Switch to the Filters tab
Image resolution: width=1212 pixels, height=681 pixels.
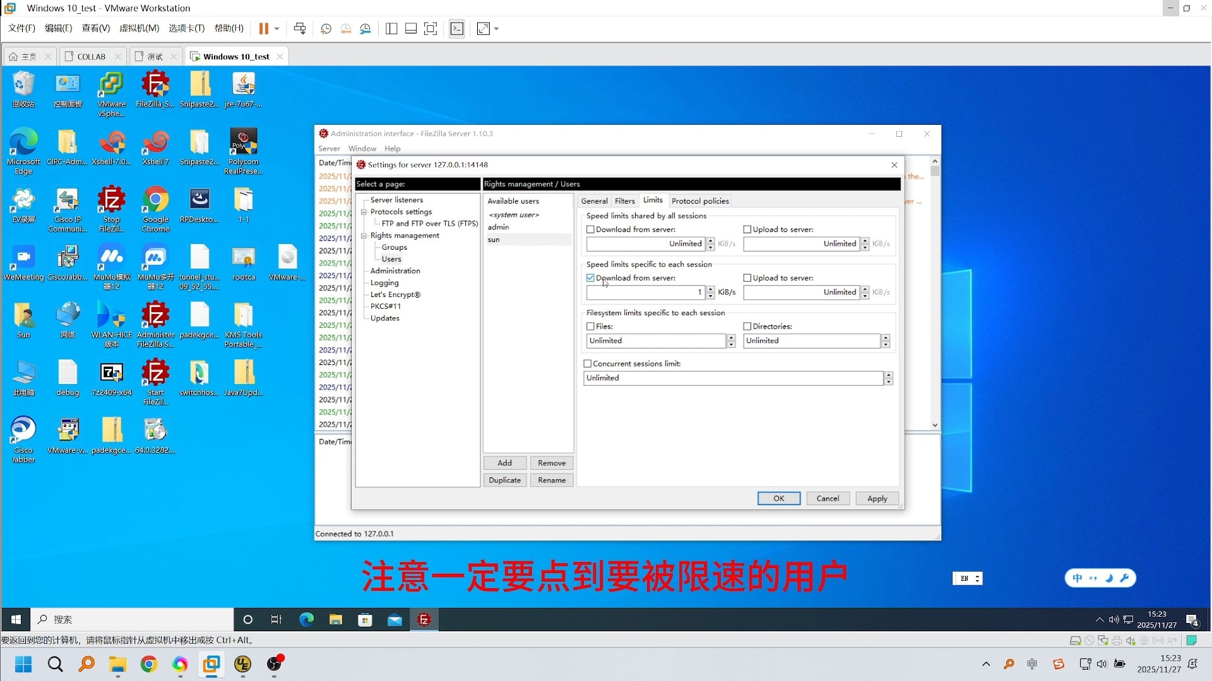[625, 201]
